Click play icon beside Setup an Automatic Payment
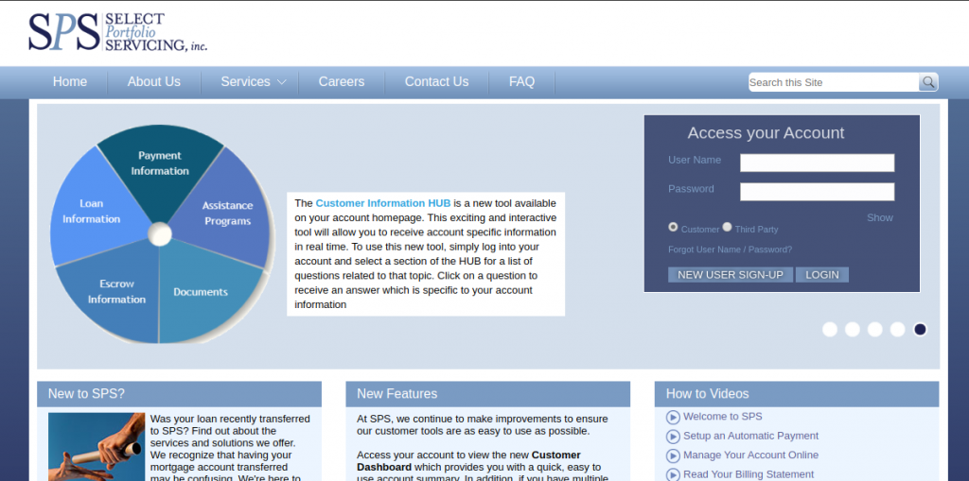 pyautogui.click(x=673, y=437)
